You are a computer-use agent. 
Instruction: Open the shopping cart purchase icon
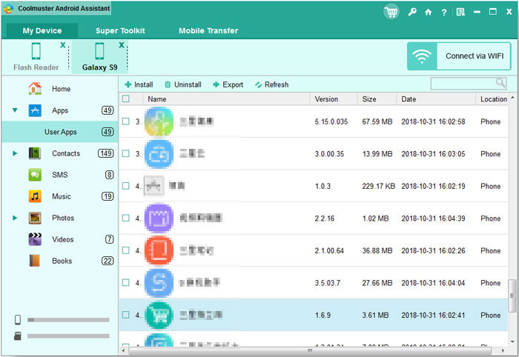391,11
